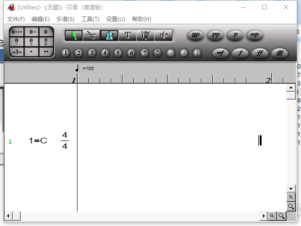
Task: Apply the mf dynamic marking
Action: click(x=220, y=53)
